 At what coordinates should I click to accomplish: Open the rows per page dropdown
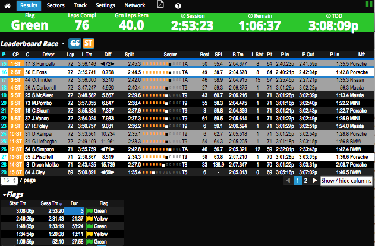click(x=8, y=180)
